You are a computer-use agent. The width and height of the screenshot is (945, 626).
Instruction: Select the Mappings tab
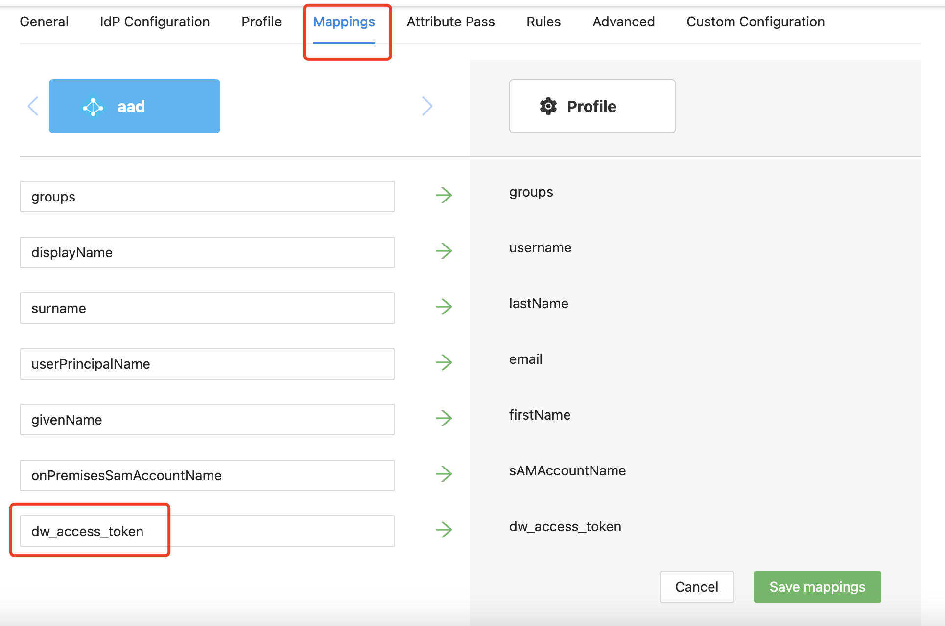344,22
